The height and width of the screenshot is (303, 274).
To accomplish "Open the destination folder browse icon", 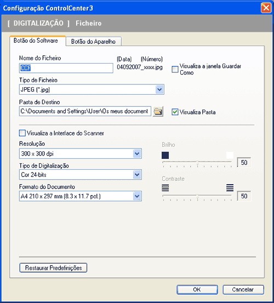I will click(158, 111).
